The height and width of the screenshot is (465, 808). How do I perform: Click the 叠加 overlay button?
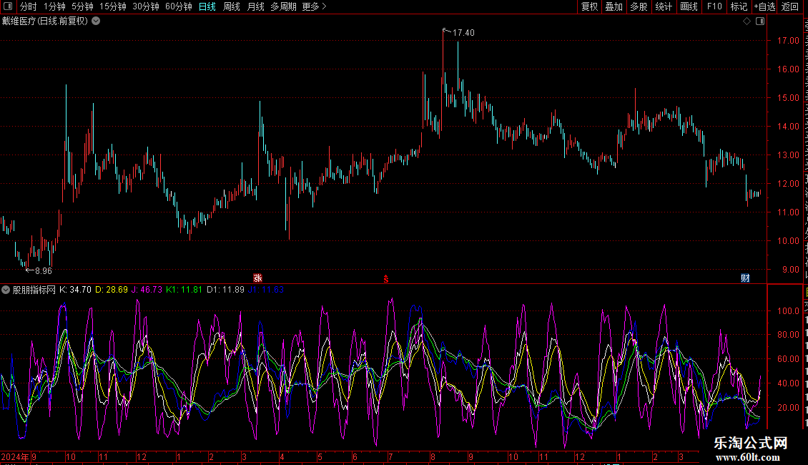tap(614, 6)
